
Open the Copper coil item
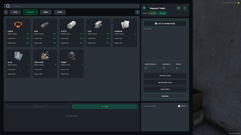point(18,33)
